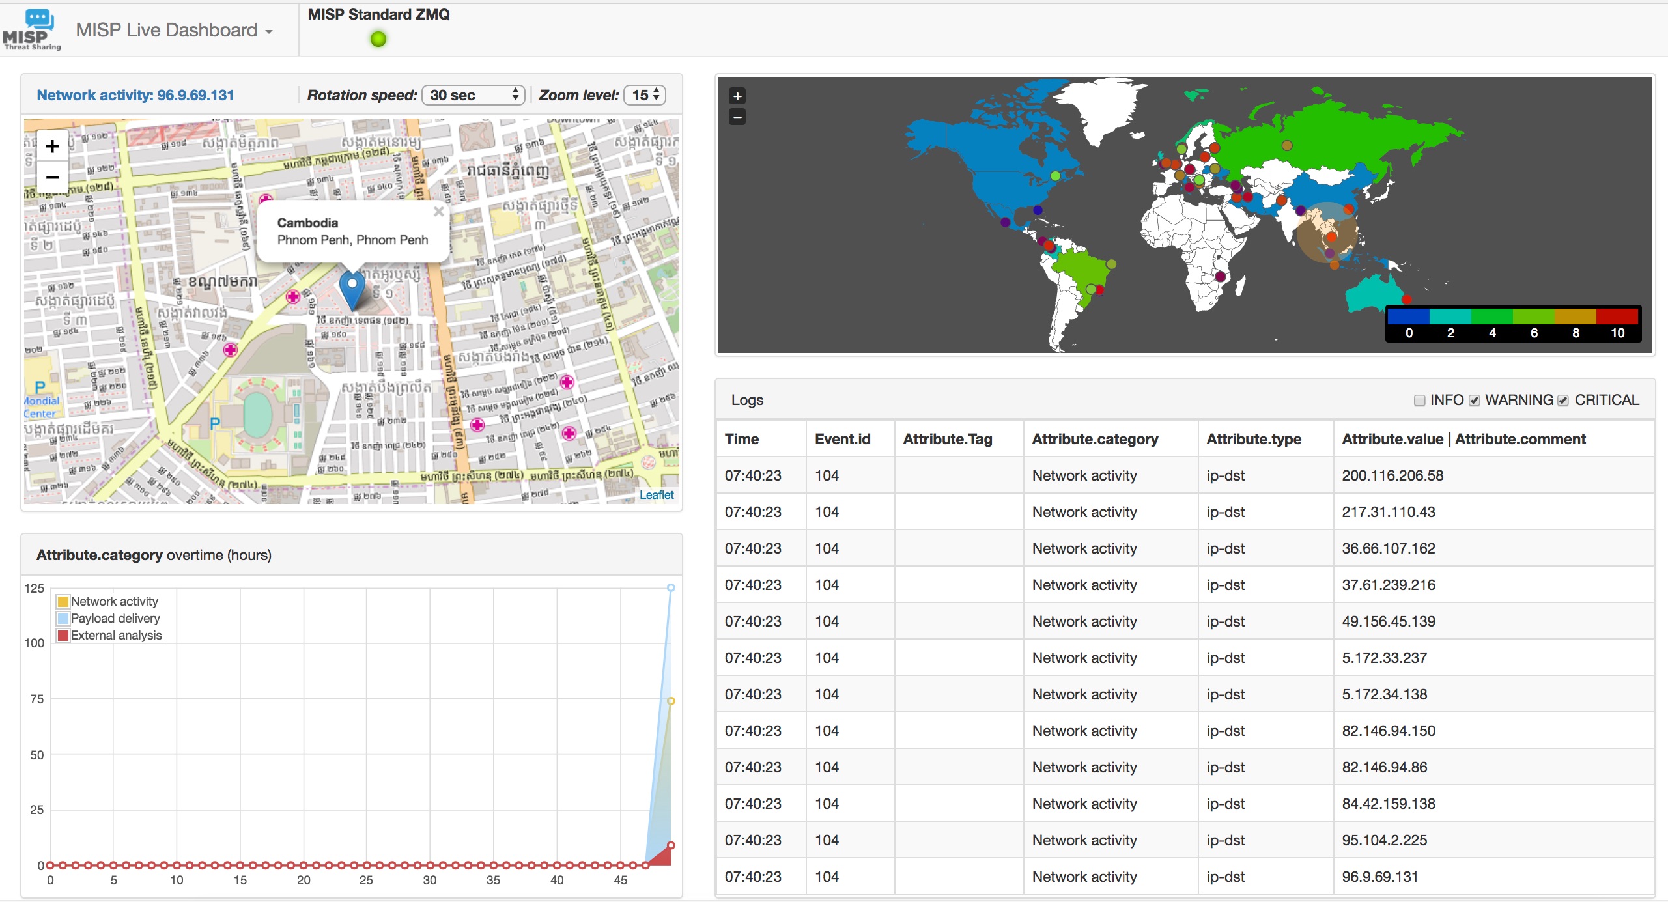The width and height of the screenshot is (1668, 902).
Task: Click the Time column header
Action: (x=742, y=439)
